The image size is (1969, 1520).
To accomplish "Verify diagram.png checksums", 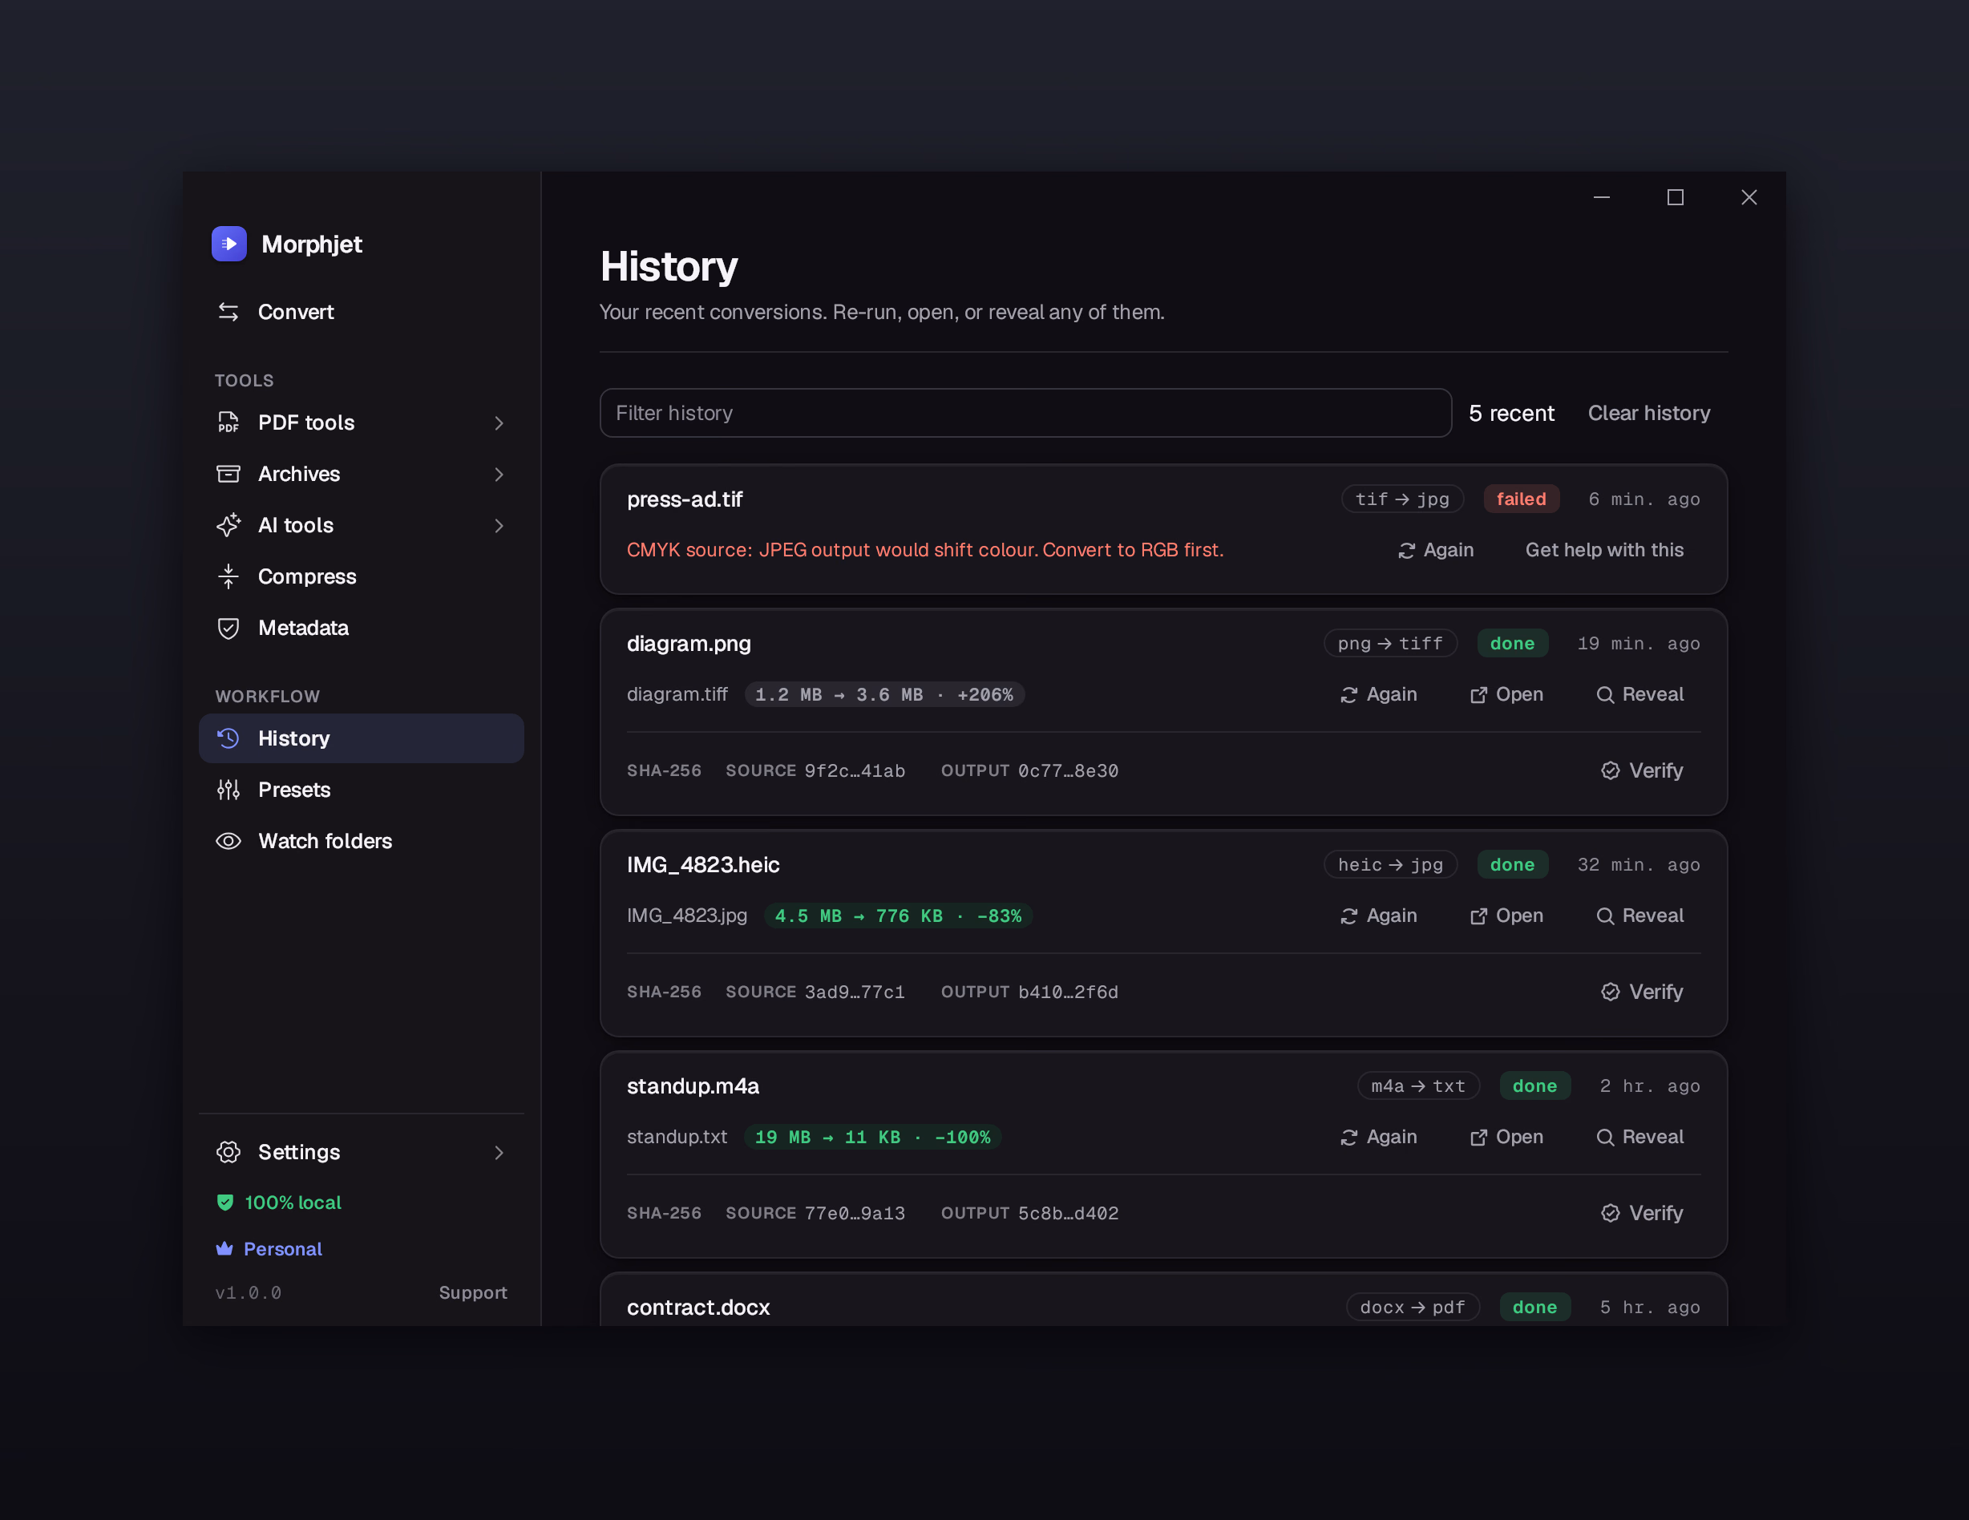I will [x=1642, y=770].
